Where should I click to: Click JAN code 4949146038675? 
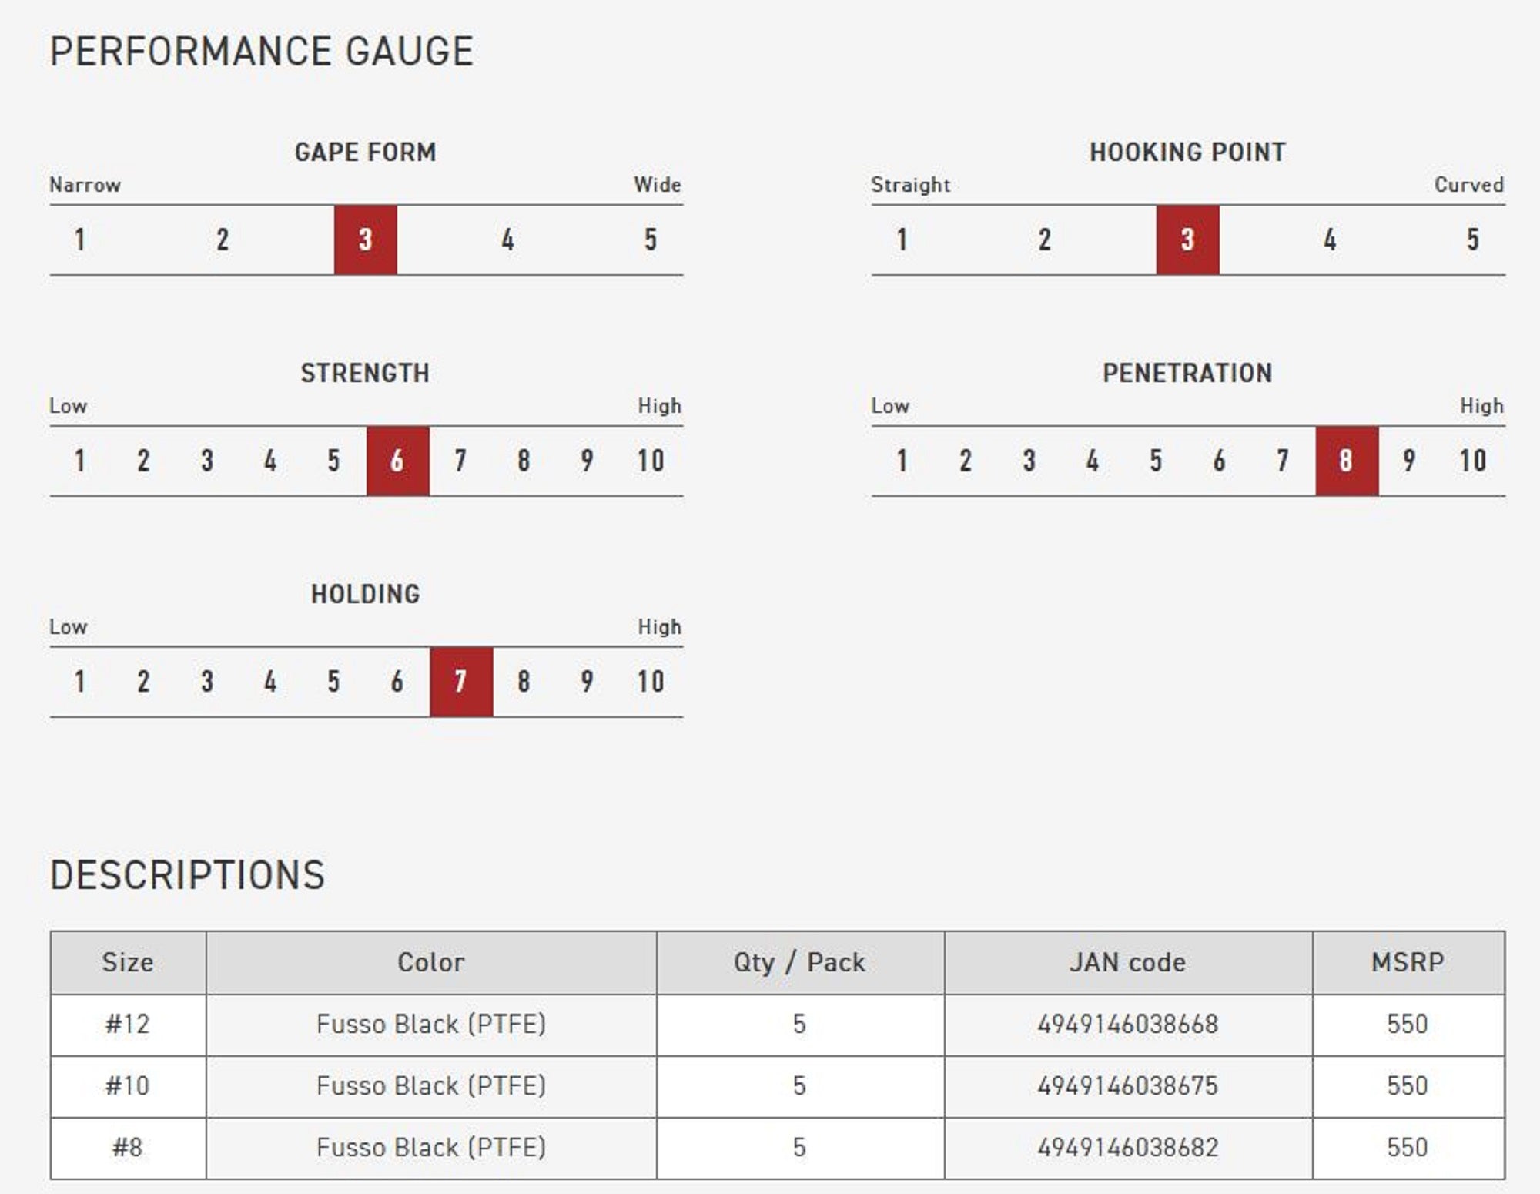coord(1127,1086)
